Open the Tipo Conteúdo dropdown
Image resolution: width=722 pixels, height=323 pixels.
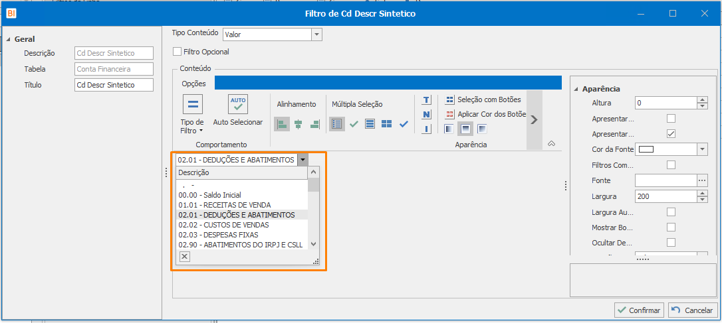point(317,34)
